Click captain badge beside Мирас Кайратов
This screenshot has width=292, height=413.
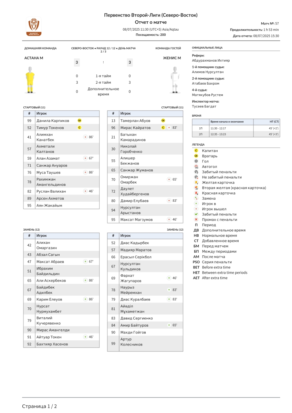pyautogui.click(x=163, y=128)
